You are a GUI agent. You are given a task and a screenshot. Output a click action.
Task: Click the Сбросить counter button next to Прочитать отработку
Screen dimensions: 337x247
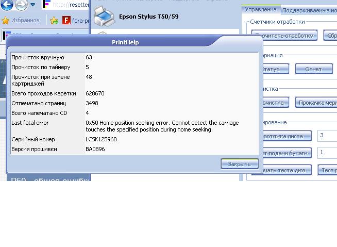tap(330, 36)
